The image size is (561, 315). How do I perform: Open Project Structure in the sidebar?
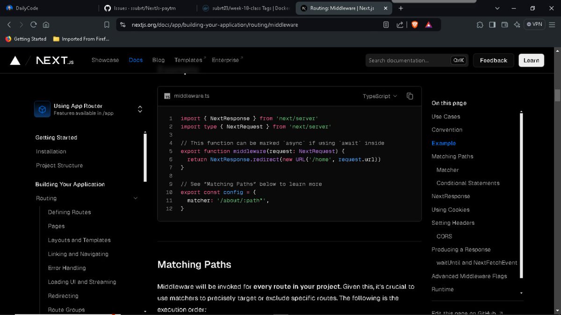tap(59, 165)
